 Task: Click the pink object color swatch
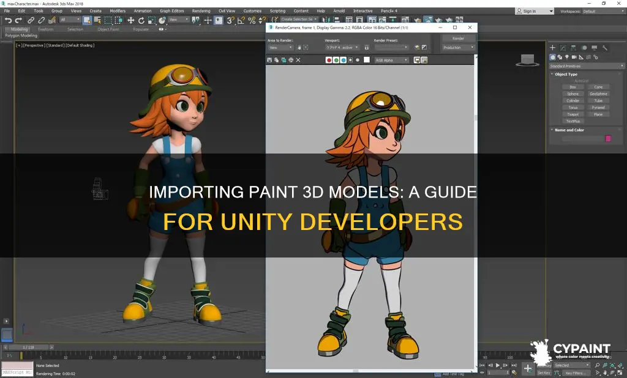pos(608,139)
